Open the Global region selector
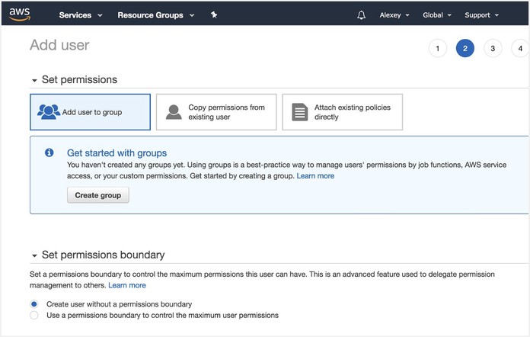The height and width of the screenshot is (337, 530). point(436,15)
